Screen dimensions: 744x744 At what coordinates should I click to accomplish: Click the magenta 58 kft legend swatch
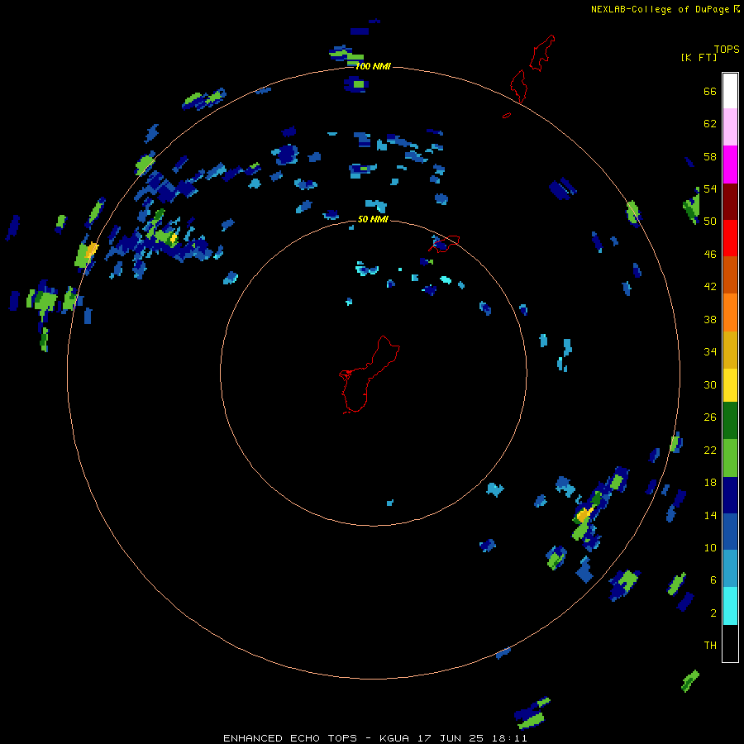point(730,165)
